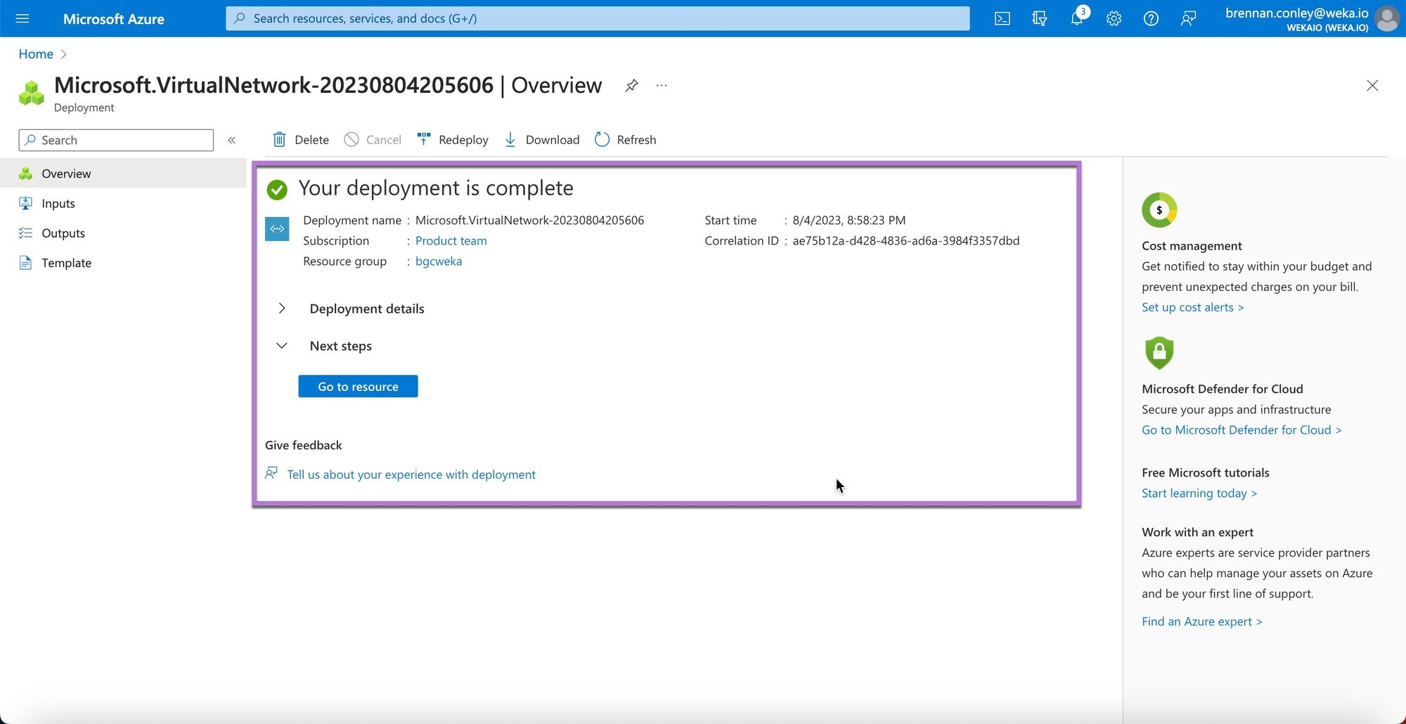1406x724 pixels.
Task: Download the deployment
Action: (x=542, y=140)
